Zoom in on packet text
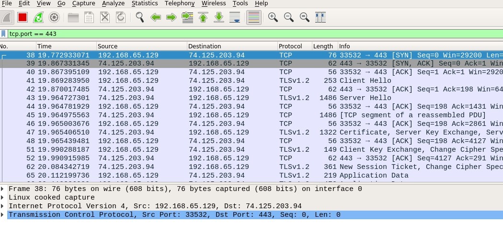This screenshot has width=503, height=247. coord(273,17)
